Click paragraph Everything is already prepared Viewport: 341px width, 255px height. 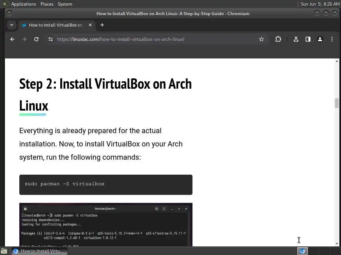point(101,144)
